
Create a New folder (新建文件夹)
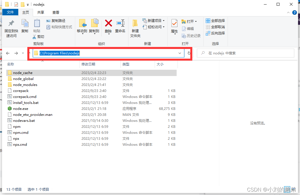[135, 28]
